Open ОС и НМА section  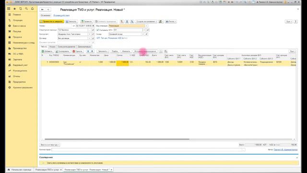tap(18, 54)
